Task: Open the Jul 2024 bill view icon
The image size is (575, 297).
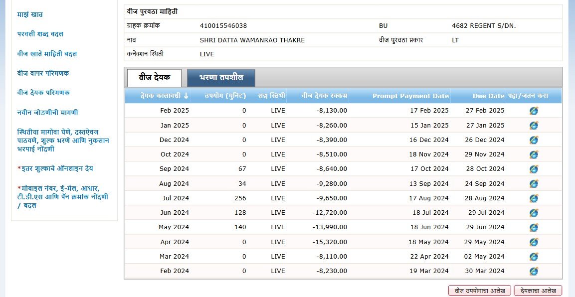Action: click(x=534, y=198)
